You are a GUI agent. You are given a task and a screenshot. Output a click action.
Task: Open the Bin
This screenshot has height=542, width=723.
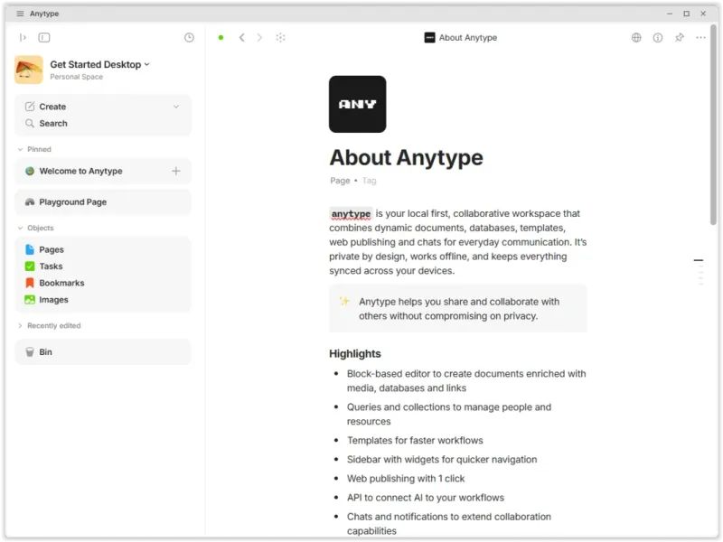click(x=103, y=351)
